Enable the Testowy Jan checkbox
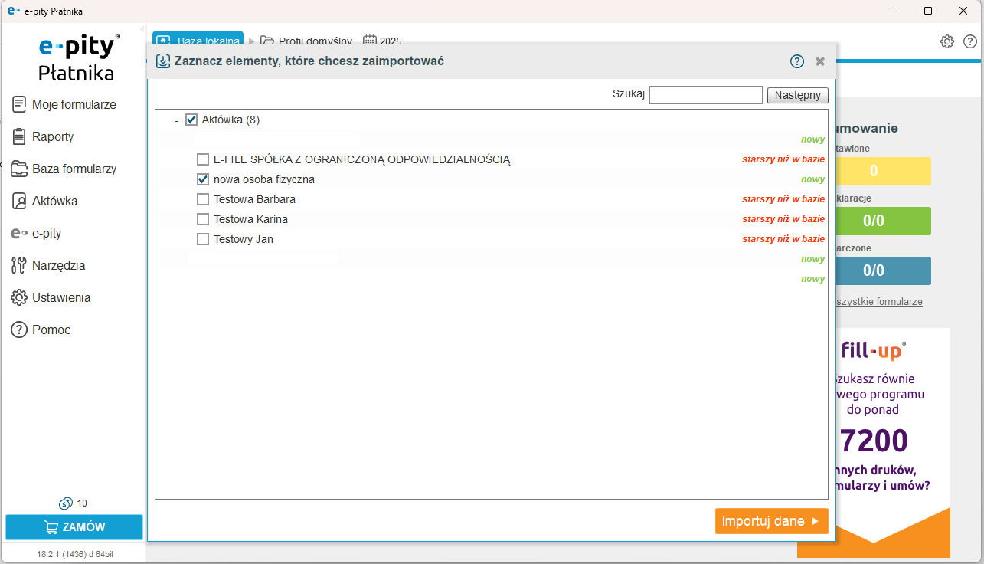This screenshot has width=984, height=564. point(203,239)
